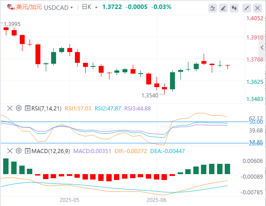Remove RSI indicator with its X icon

pos(10,108)
